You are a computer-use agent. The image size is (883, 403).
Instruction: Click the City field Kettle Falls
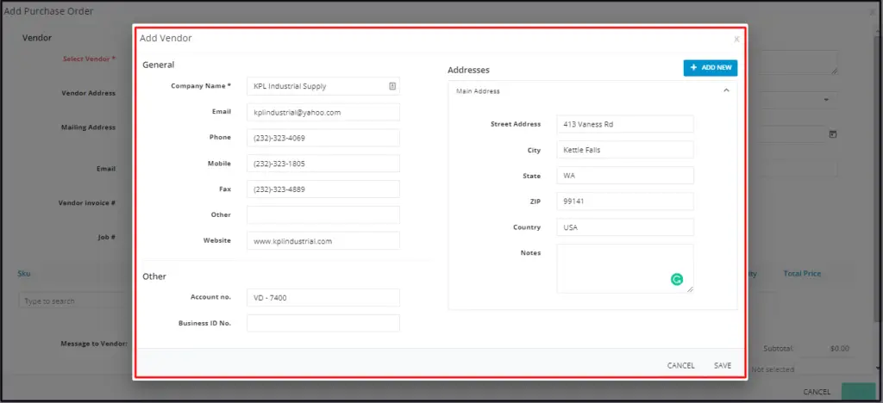coord(625,150)
